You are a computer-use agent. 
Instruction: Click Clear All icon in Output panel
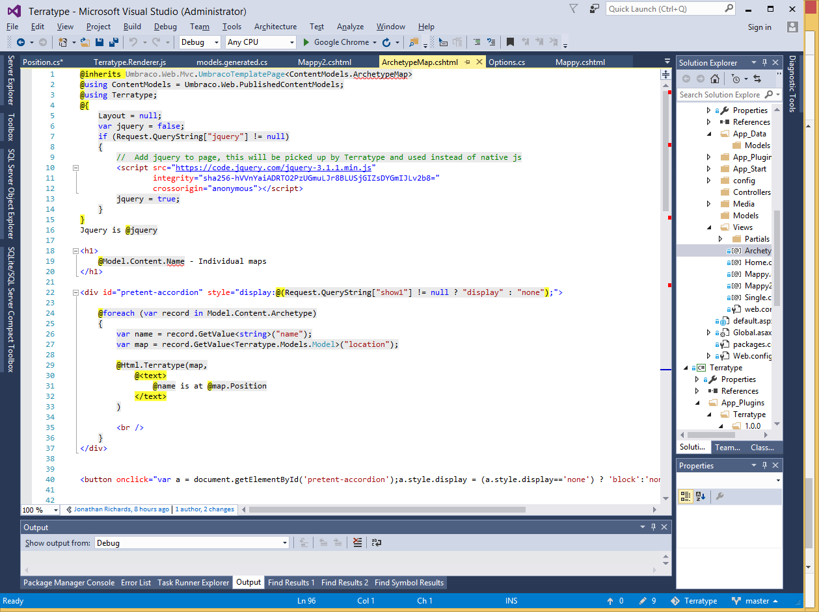coord(358,542)
